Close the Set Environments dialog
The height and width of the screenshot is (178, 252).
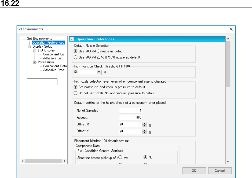pos(231,29)
